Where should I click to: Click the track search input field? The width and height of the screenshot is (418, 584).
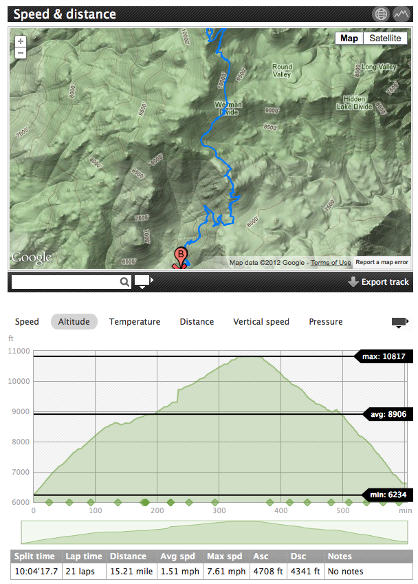[x=65, y=281]
